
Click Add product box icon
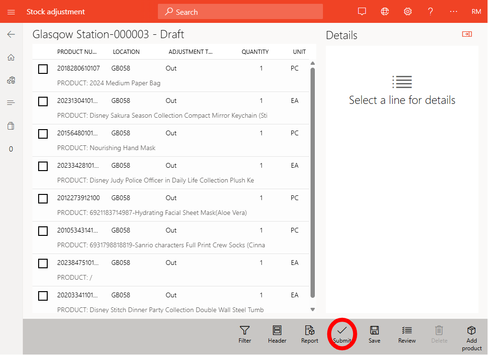tap(471, 336)
